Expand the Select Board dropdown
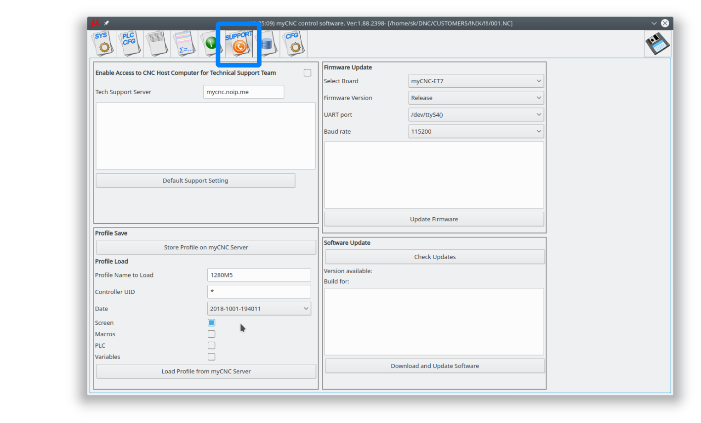The width and height of the screenshot is (701, 423). pos(476,81)
